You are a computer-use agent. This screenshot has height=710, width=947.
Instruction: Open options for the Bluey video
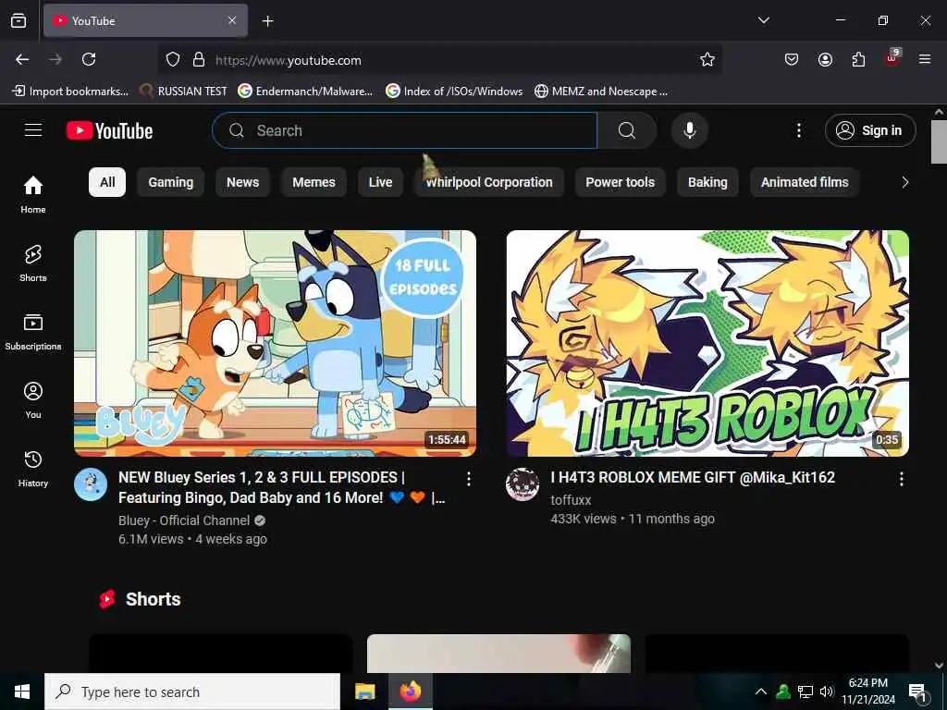point(469,479)
